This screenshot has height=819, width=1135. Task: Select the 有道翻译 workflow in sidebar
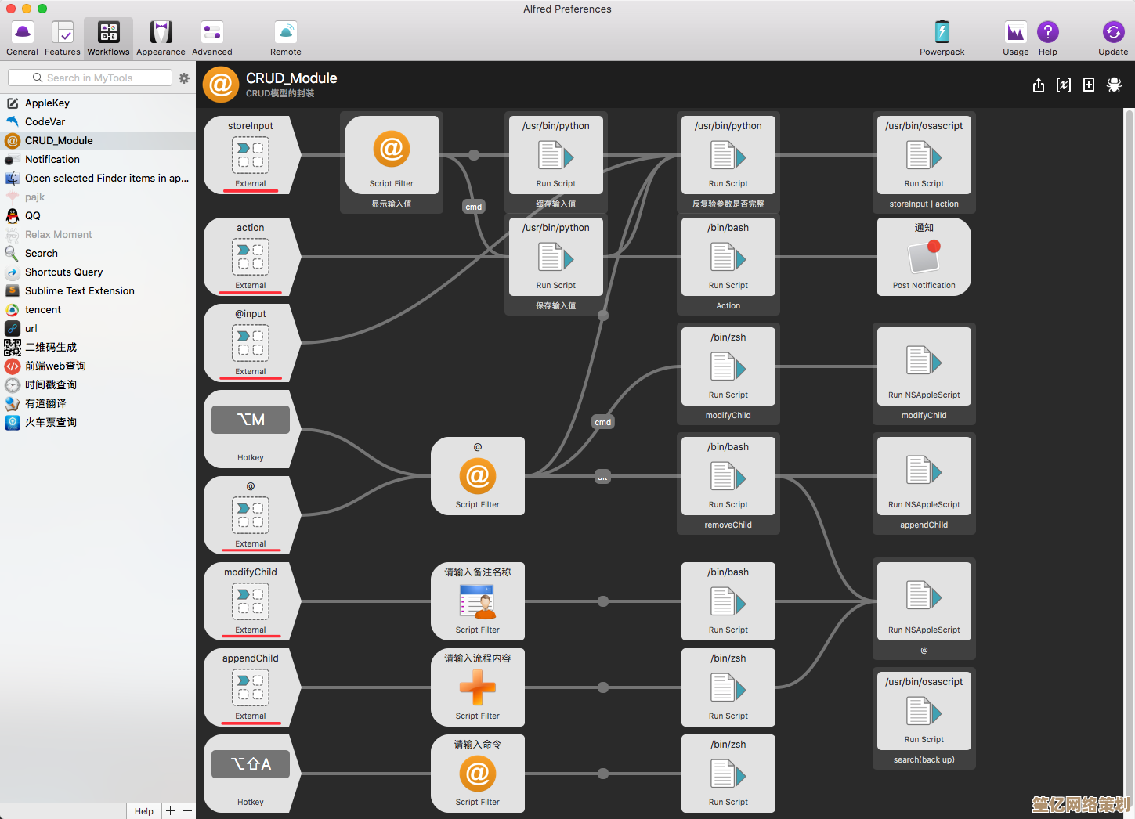tap(45, 403)
